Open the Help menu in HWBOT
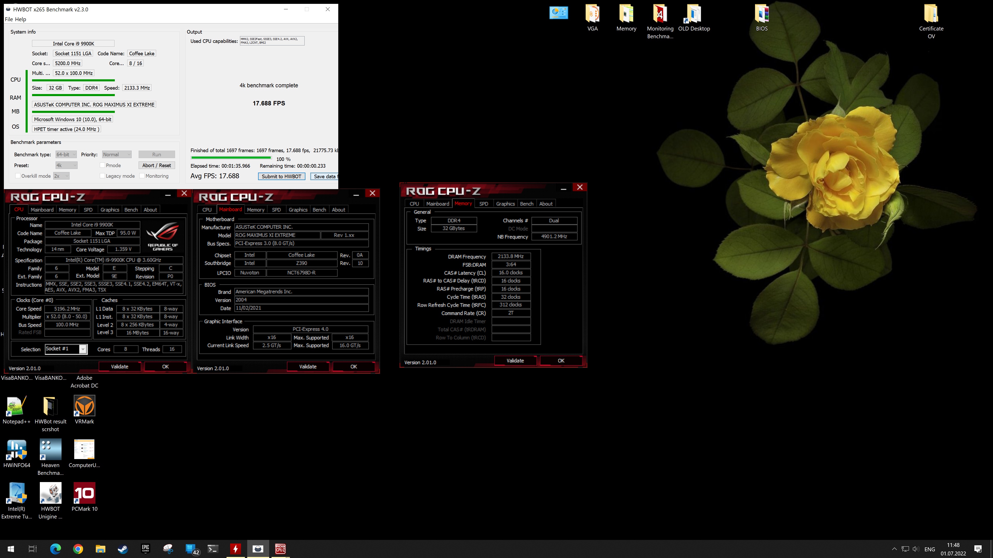The width and height of the screenshot is (993, 558). point(20,19)
